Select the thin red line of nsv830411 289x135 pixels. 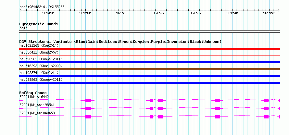tap(149, 55)
